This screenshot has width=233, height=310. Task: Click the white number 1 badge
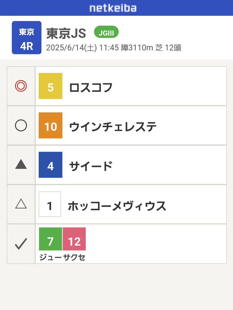[x=50, y=204]
